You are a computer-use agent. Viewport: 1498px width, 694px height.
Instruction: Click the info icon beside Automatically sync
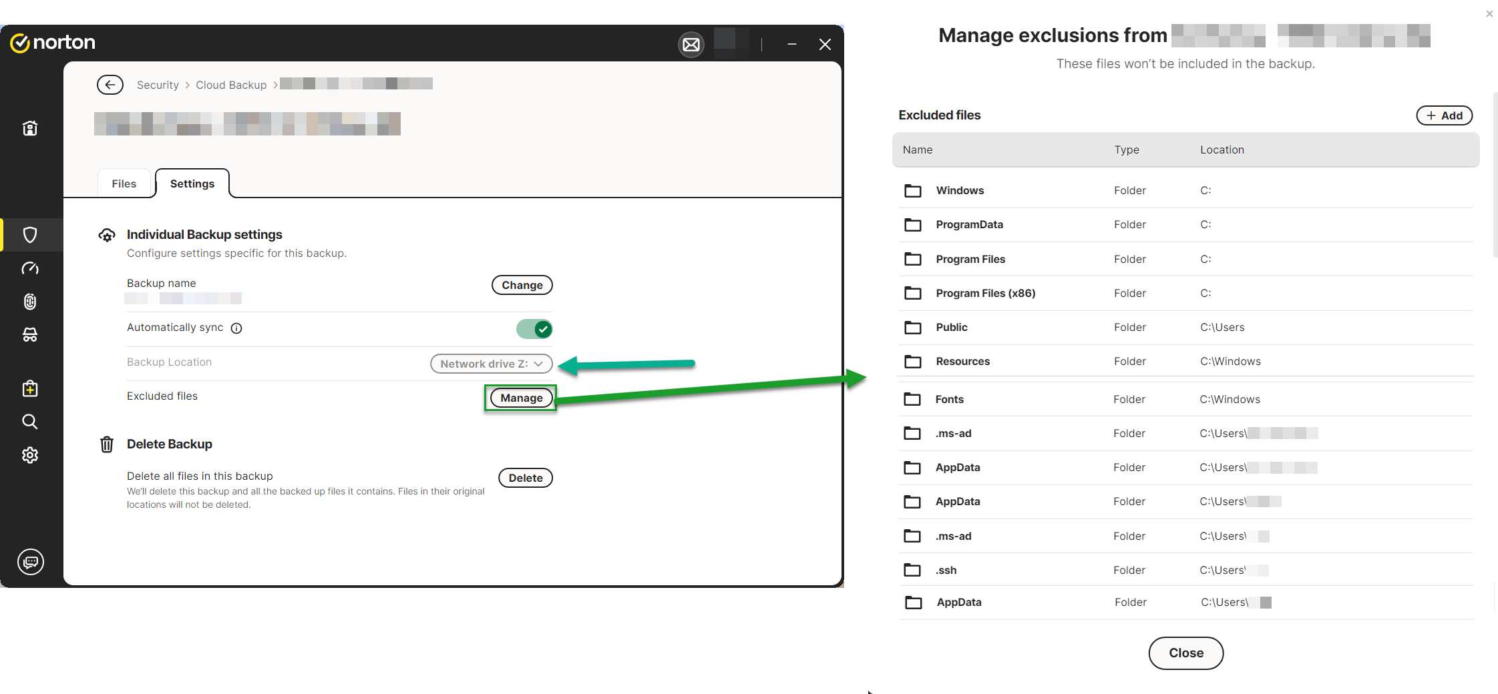point(236,328)
